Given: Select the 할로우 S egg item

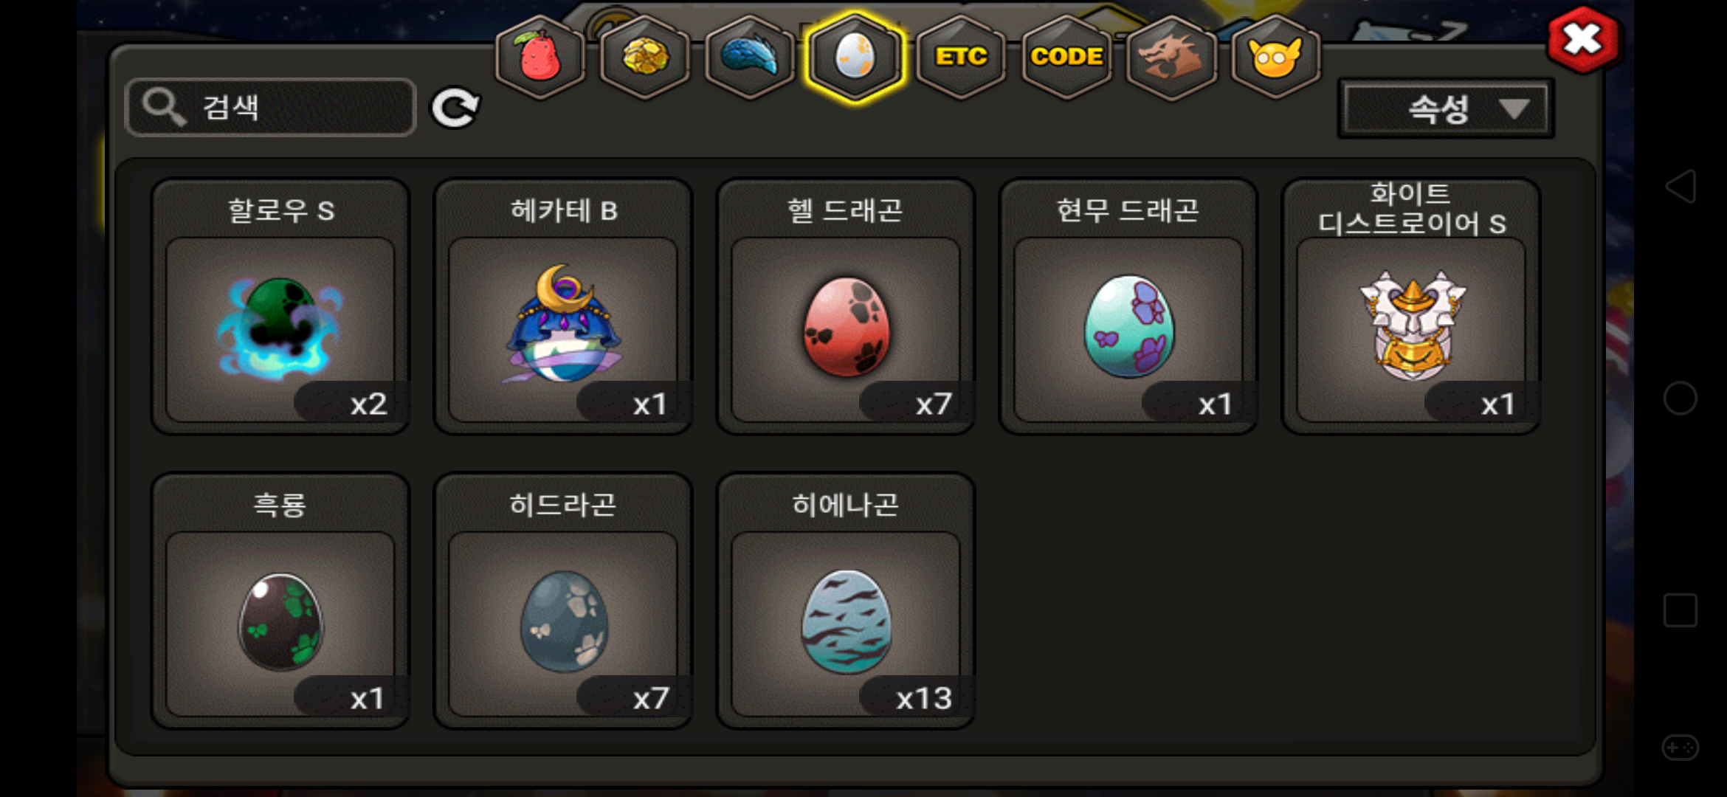Looking at the screenshot, I should [x=280, y=307].
